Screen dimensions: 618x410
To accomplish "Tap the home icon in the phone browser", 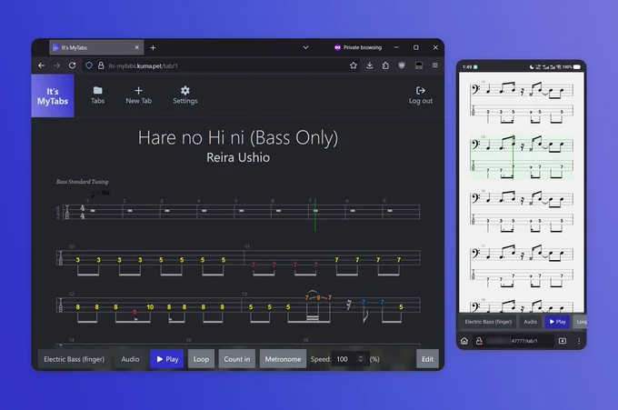I will coord(464,341).
